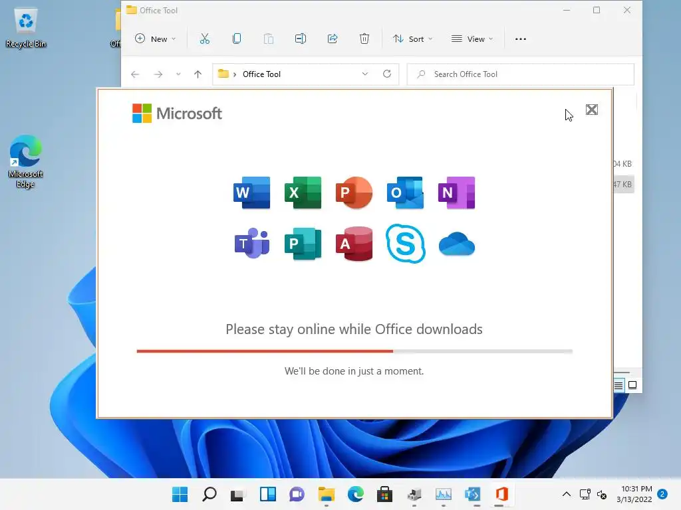Click the OneNote icon in the installer
This screenshot has height=510, width=681.
tap(456, 193)
